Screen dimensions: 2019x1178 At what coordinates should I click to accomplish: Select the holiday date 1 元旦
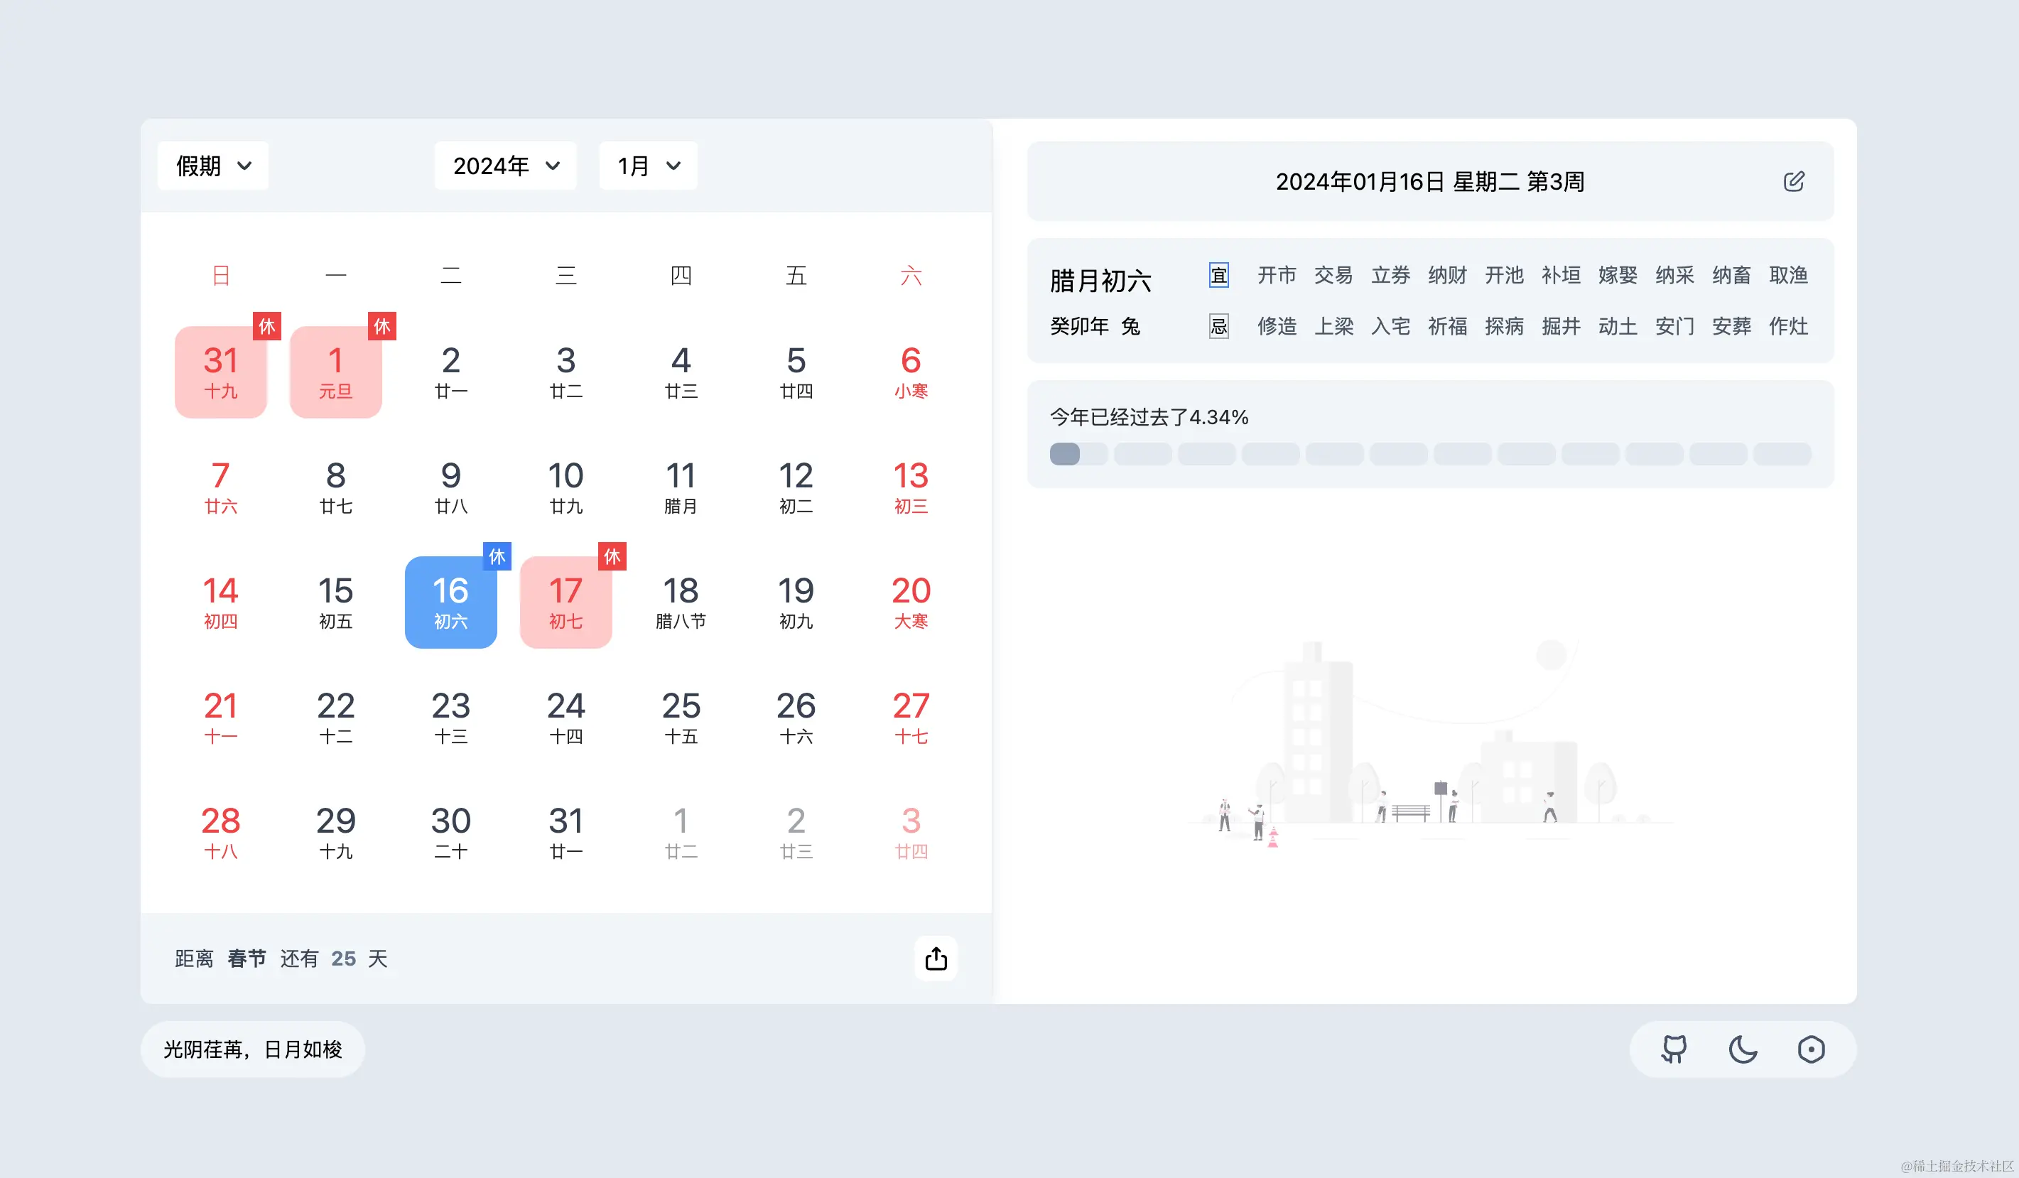(336, 372)
